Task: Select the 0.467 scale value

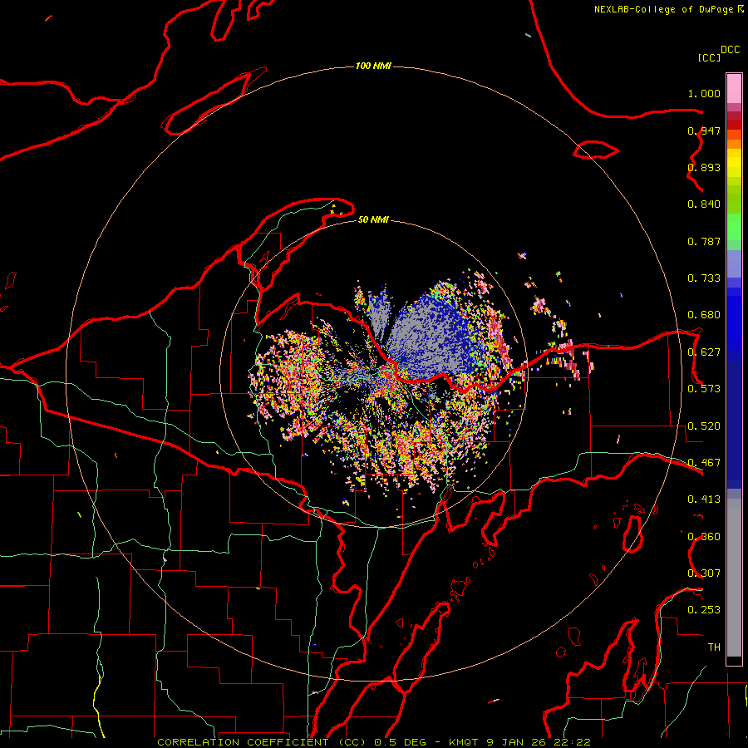Action: pos(704,463)
